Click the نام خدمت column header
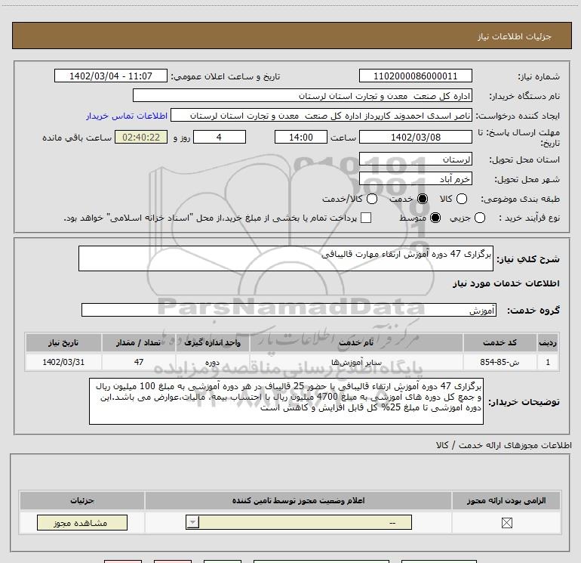581x563 pixels. [356, 342]
